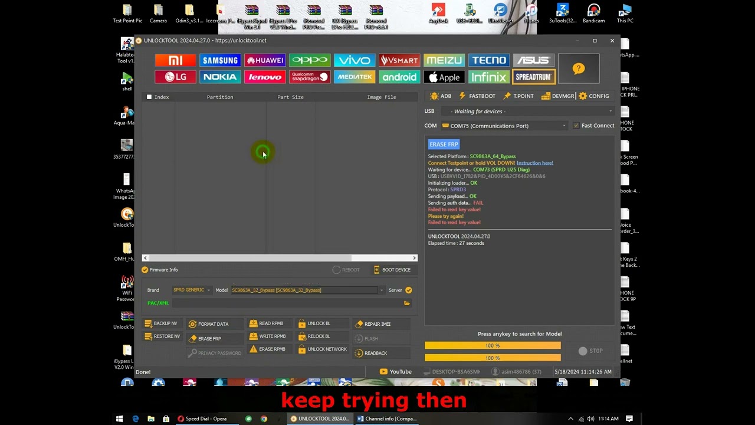Click the UNLOCK NETWORK button
The image size is (755, 425).
pyautogui.click(x=322, y=349)
